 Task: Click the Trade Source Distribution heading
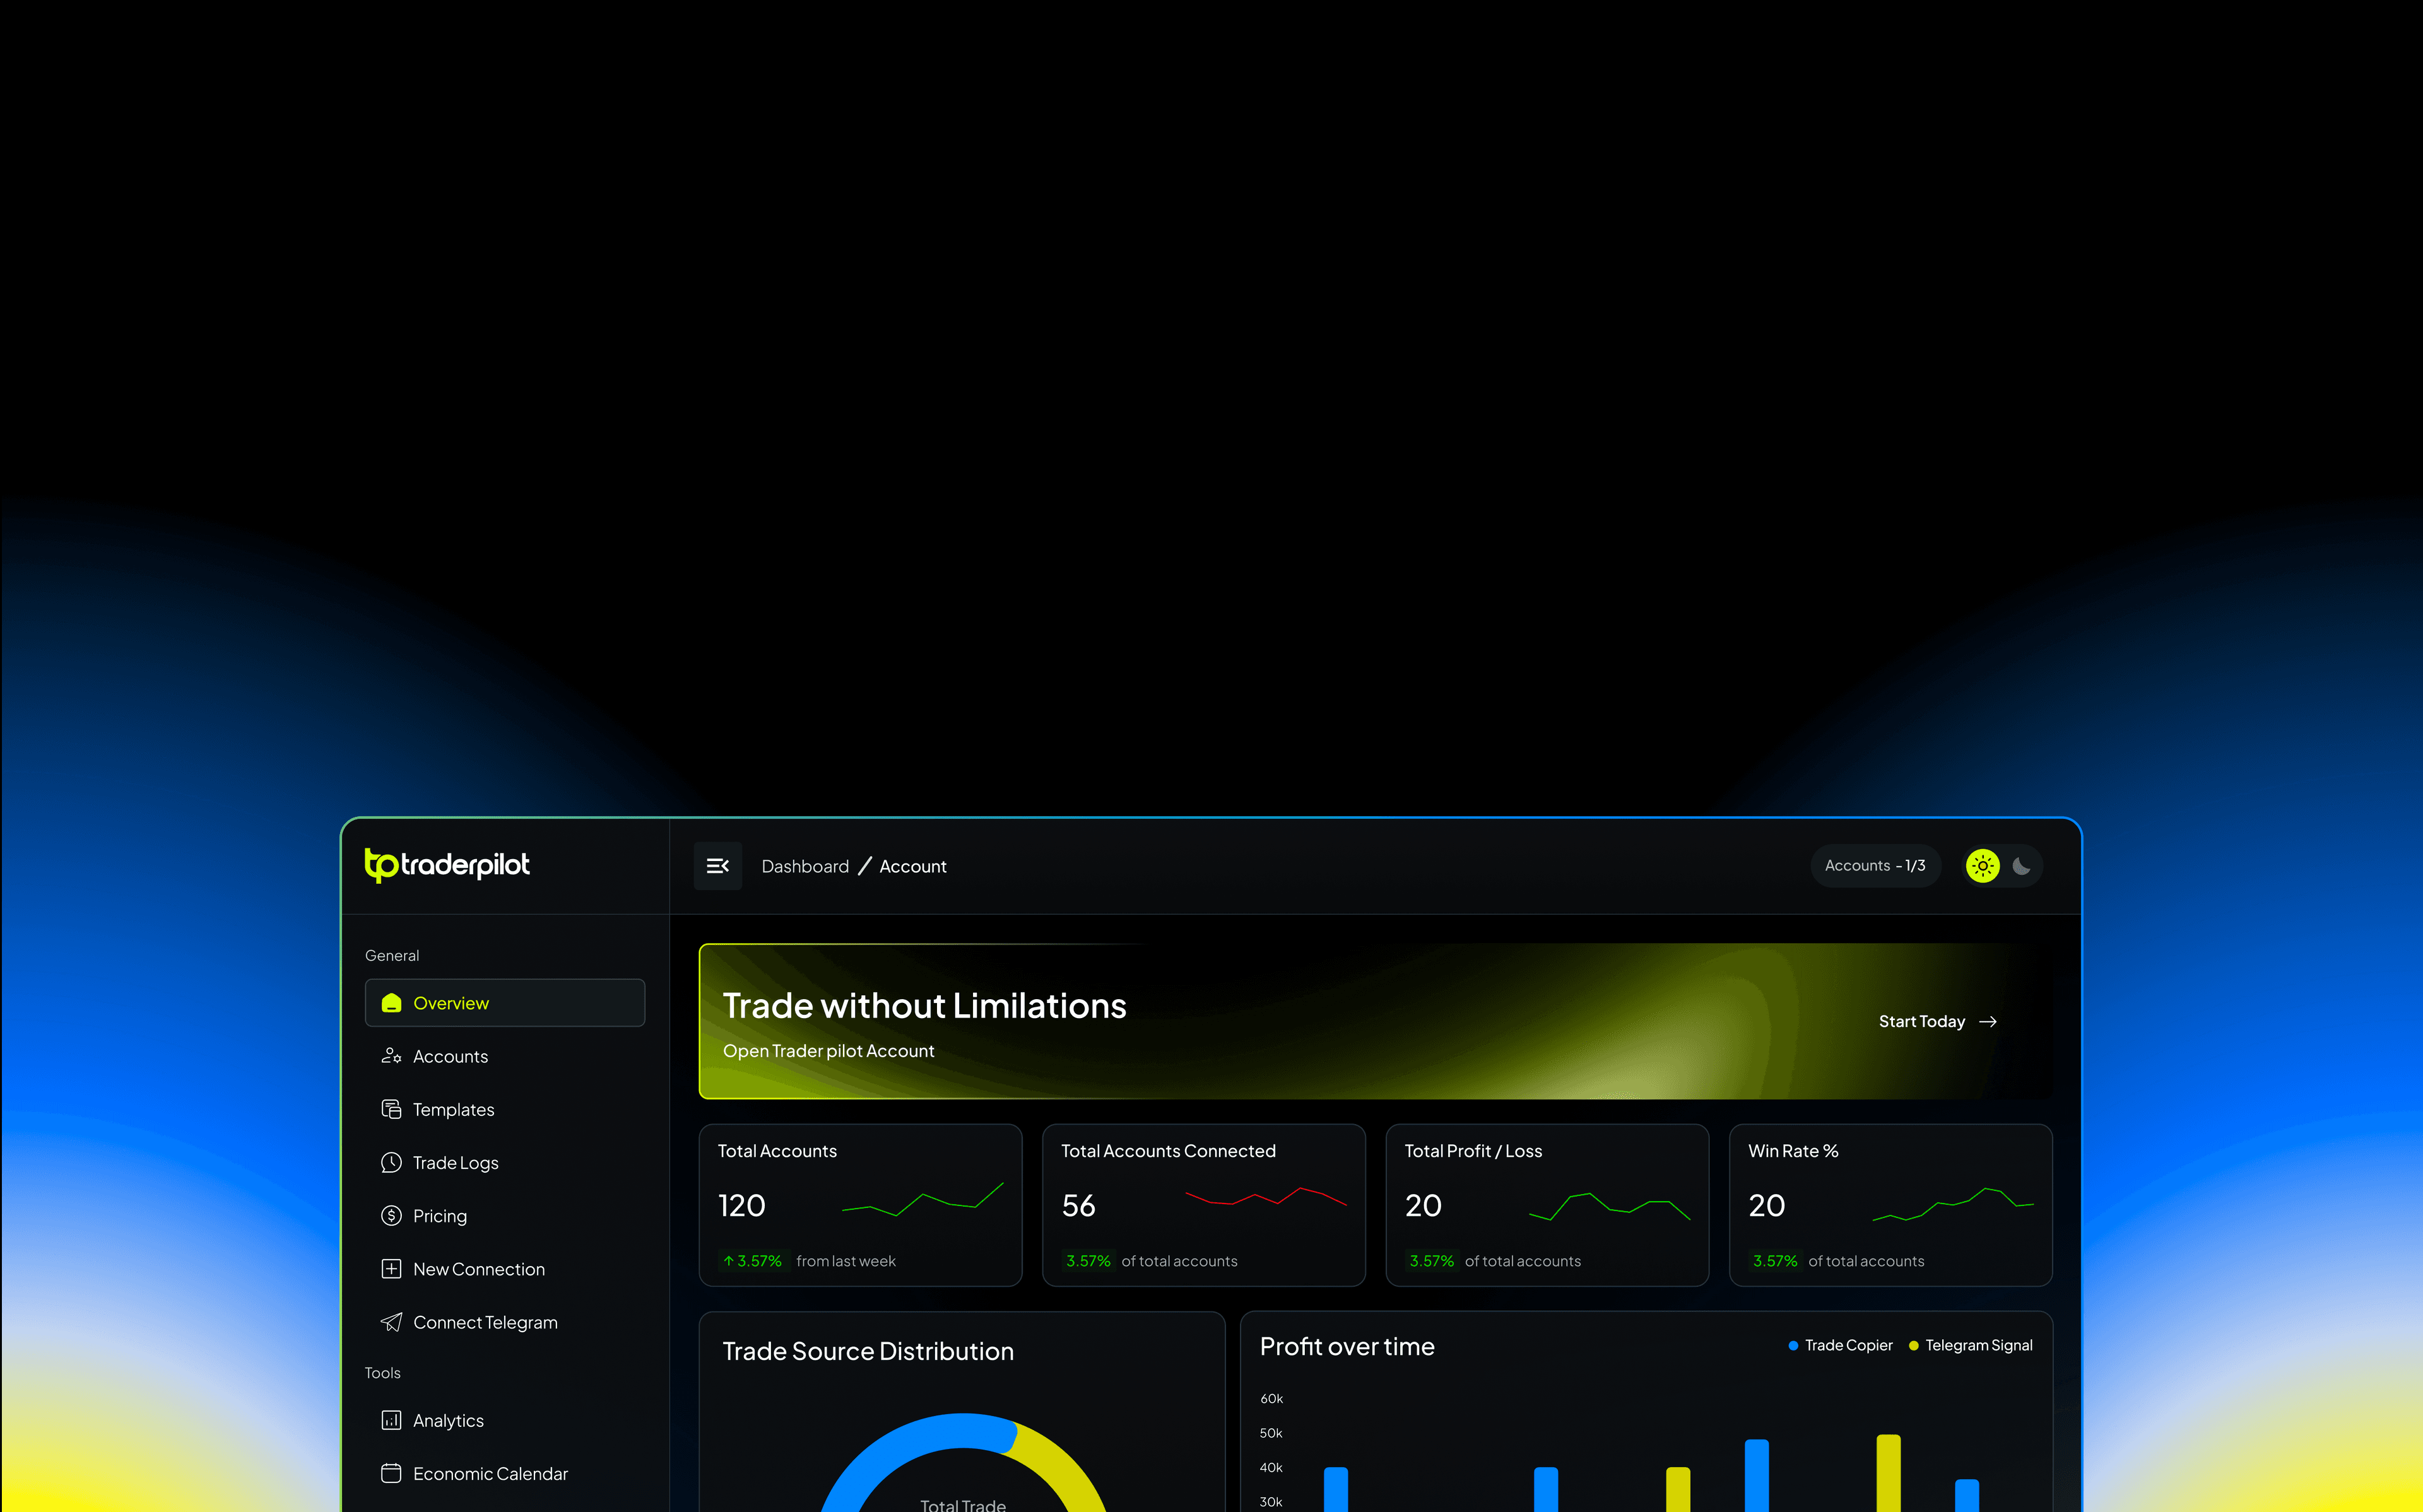click(868, 1351)
